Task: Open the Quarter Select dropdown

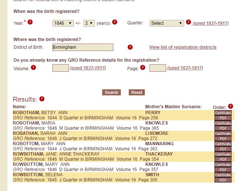Action: 167,23
